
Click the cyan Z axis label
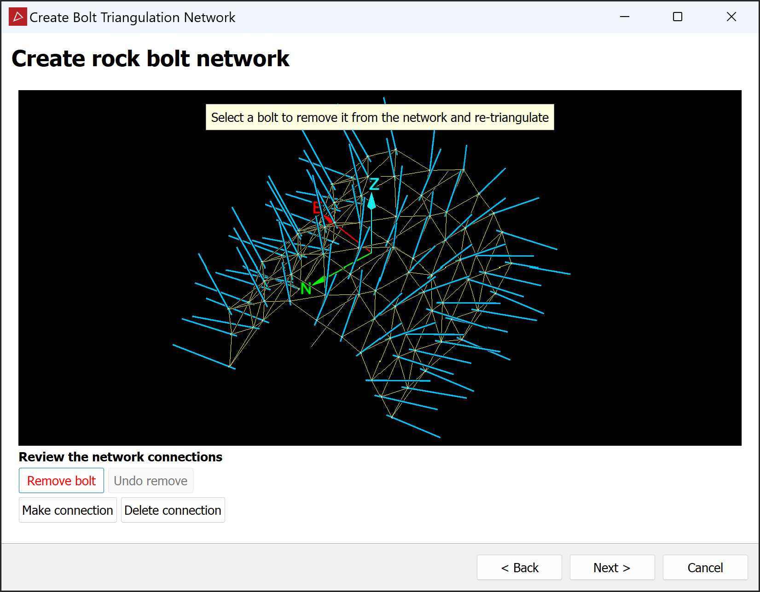click(374, 184)
